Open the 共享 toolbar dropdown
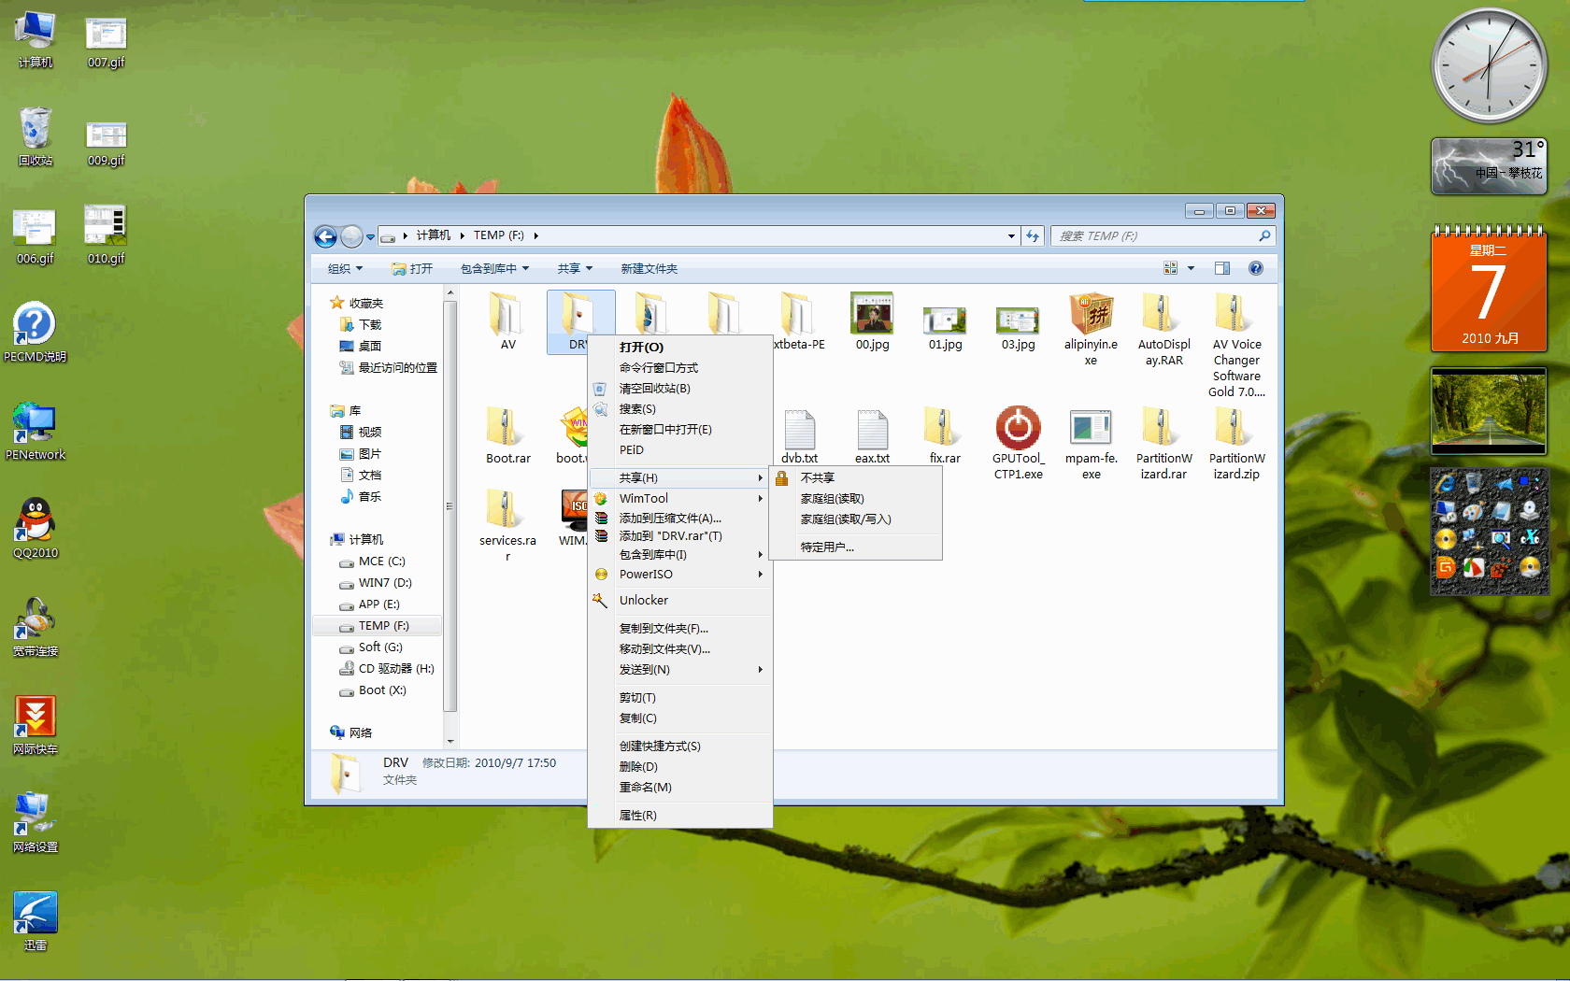Image resolution: width=1570 pixels, height=981 pixels. click(x=575, y=268)
